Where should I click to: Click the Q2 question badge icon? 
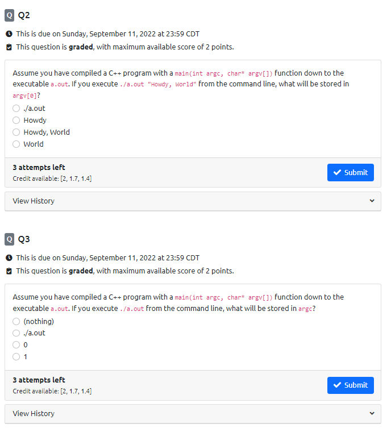[9, 15]
